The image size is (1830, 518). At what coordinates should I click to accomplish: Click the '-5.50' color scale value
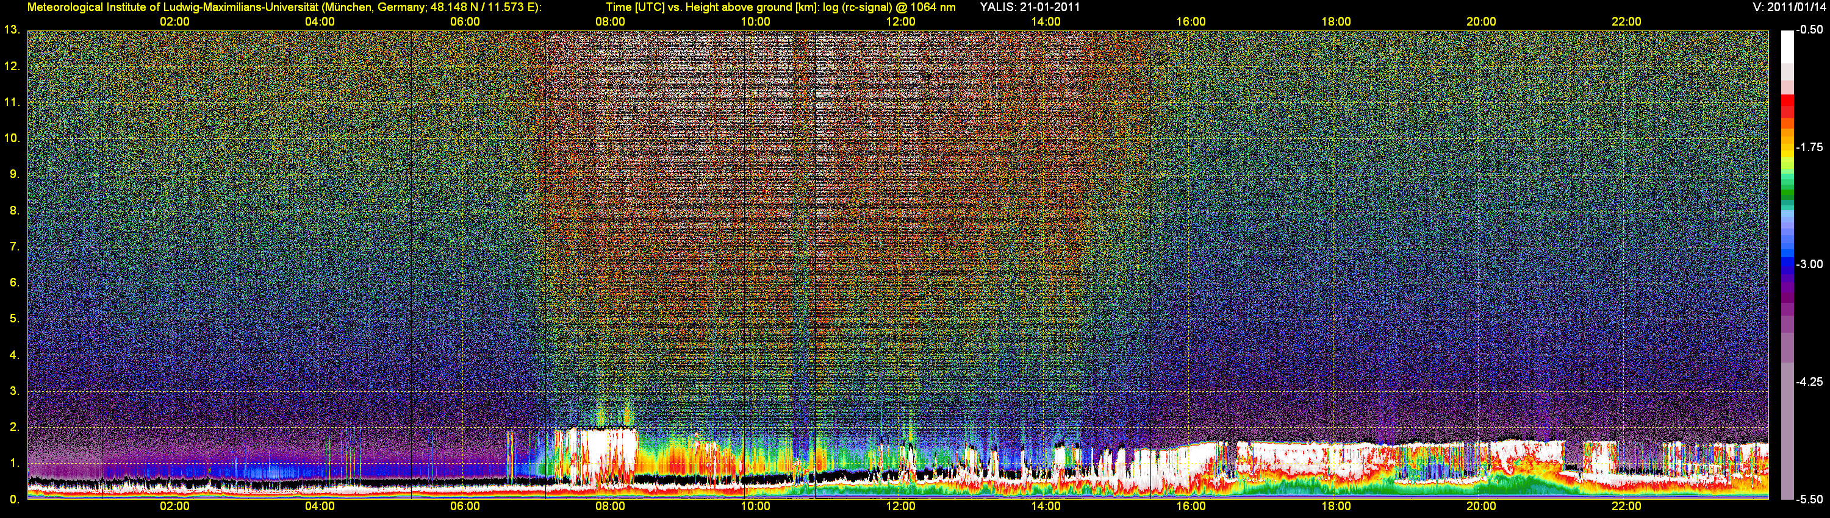[1809, 499]
